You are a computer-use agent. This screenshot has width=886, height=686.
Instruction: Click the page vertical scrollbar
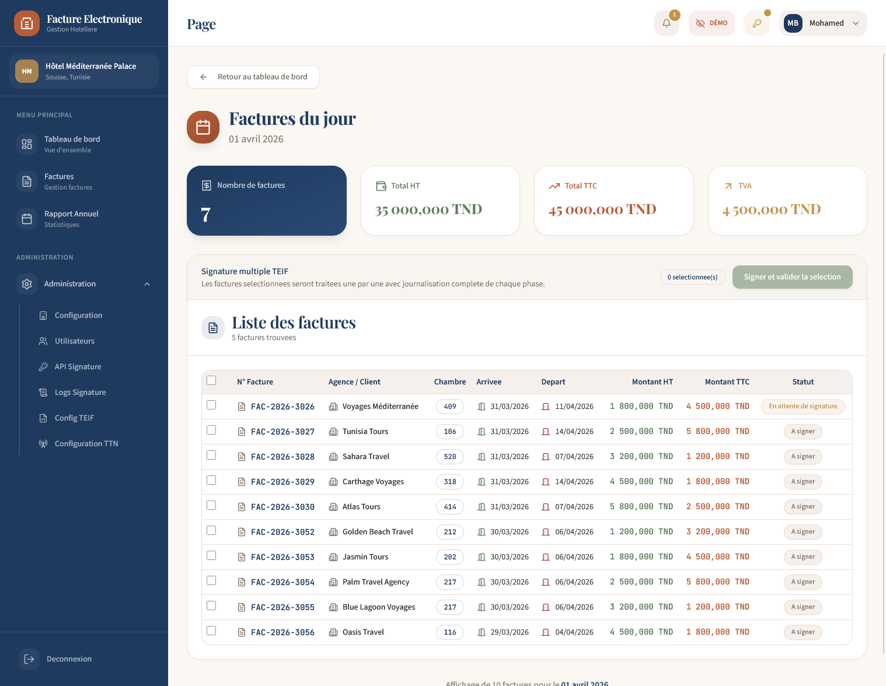coord(884,350)
